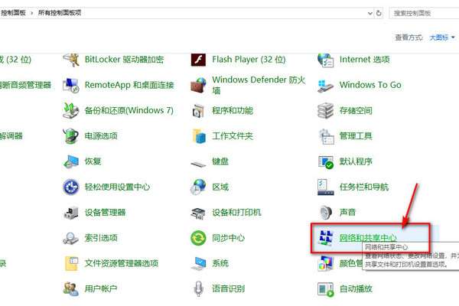Click the 设备和打印机 icon

pyautogui.click(x=198, y=213)
